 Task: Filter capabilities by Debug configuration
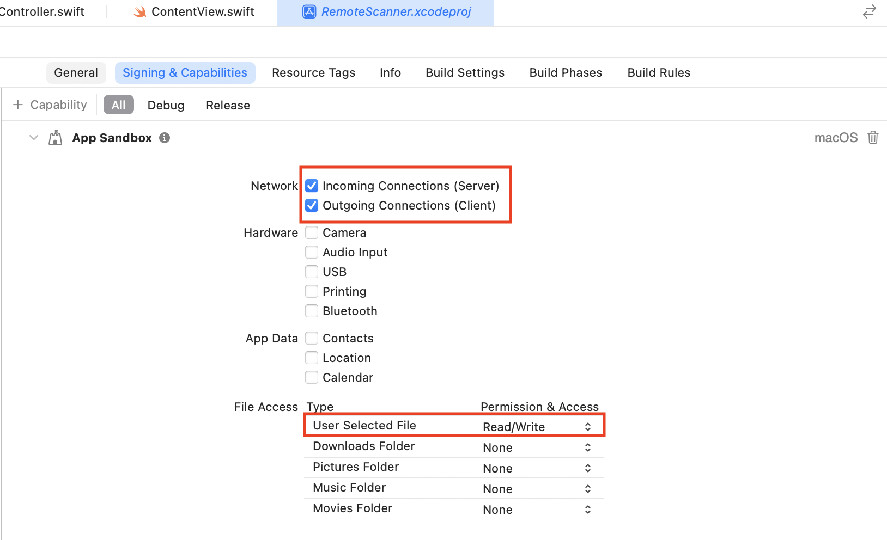click(x=166, y=105)
